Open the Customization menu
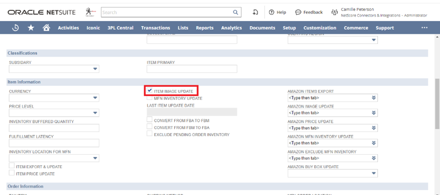Screen dimensions: 440x195 pos(319,28)
